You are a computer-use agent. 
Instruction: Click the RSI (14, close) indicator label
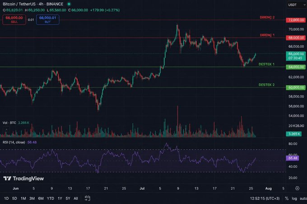tap(14, 142)
